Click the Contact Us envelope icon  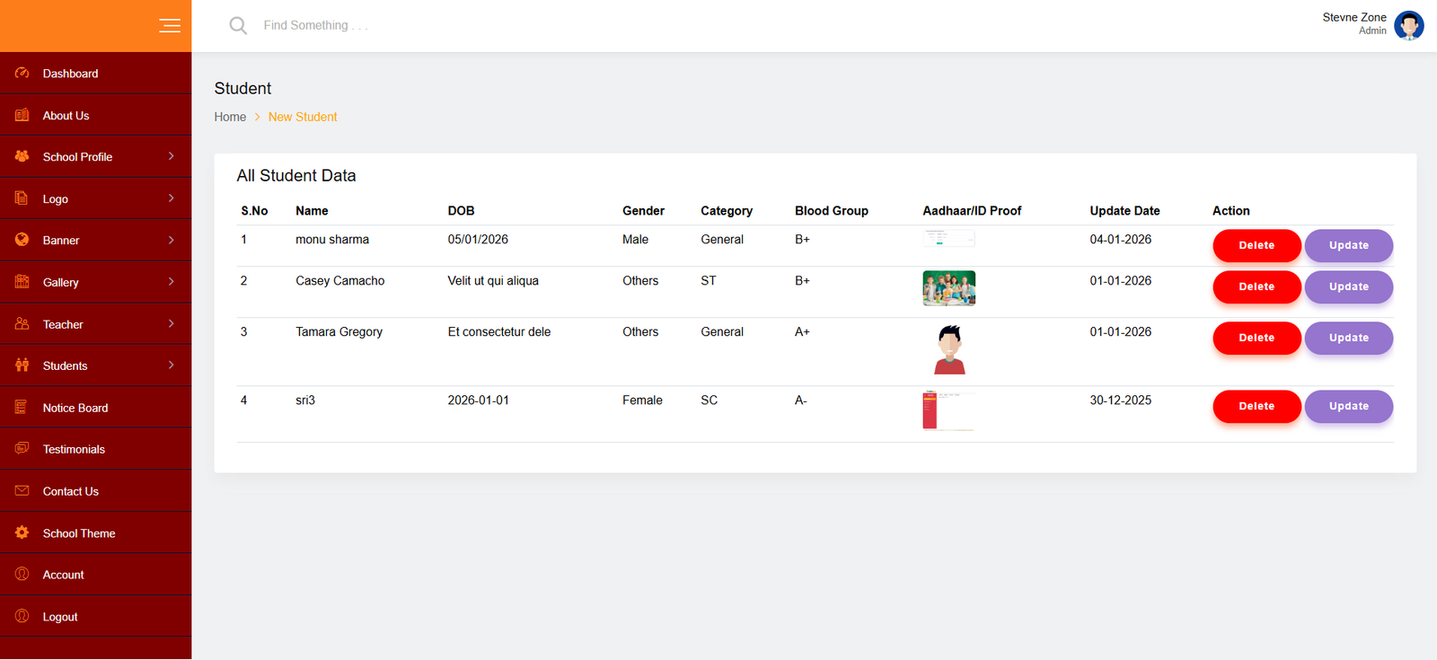tap(22, 491)
